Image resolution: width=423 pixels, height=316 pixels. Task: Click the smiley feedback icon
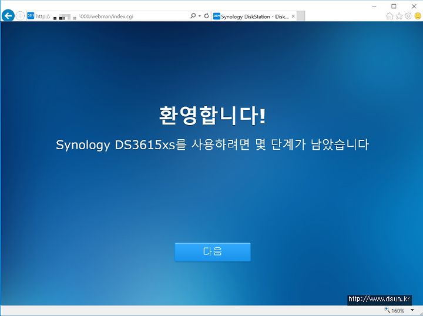(x=418, y=16)
